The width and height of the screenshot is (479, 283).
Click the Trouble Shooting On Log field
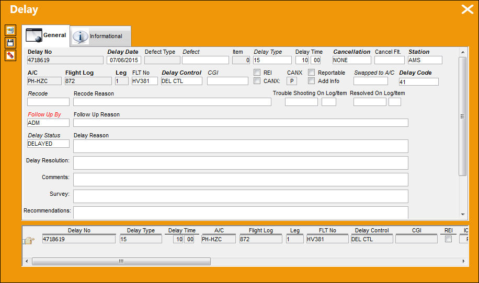301,102
